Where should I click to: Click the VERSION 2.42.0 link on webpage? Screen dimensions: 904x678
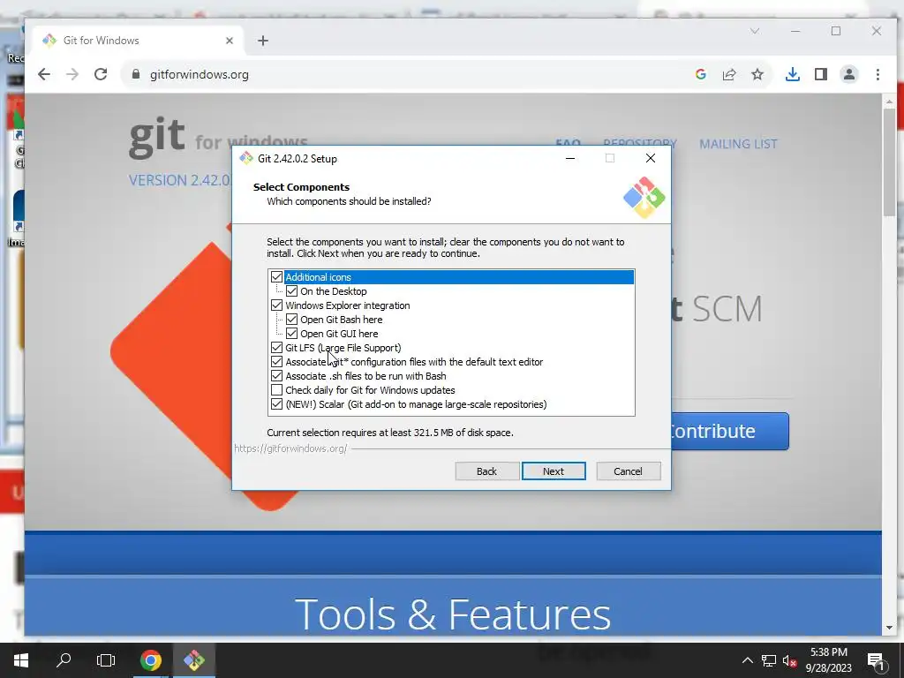pyautogui.click(x=179, y=180)
